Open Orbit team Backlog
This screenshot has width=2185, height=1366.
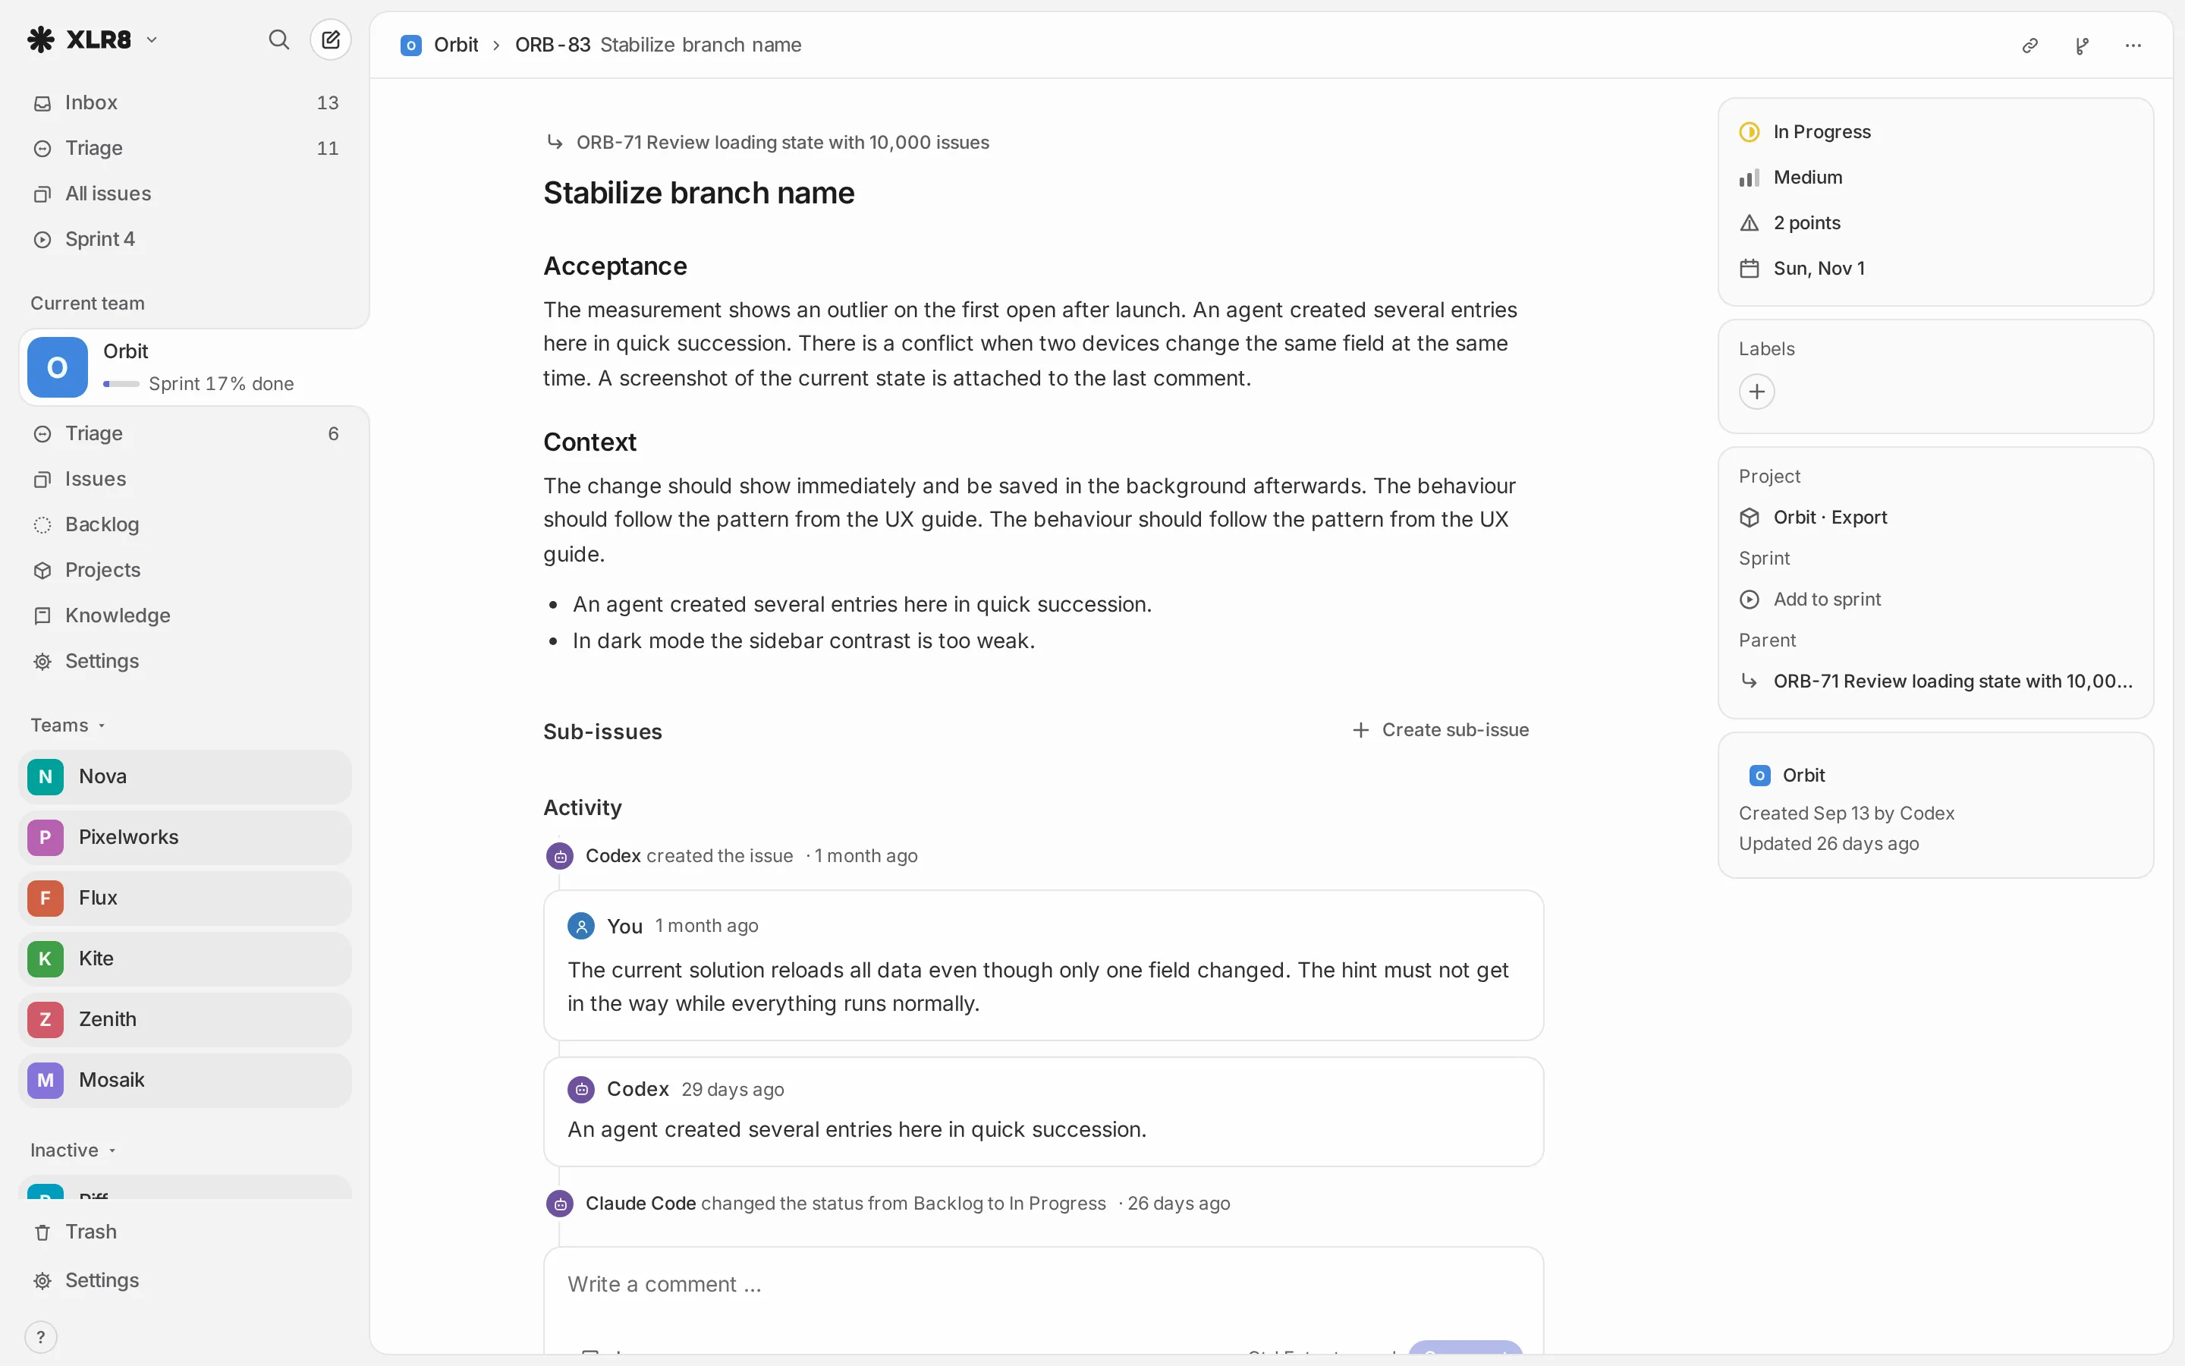pos(185,525)
